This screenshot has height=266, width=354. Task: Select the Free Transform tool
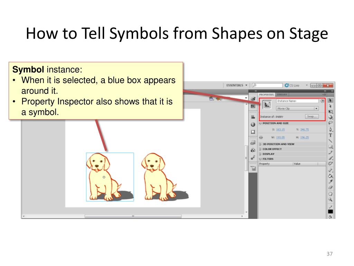(330, 112)
